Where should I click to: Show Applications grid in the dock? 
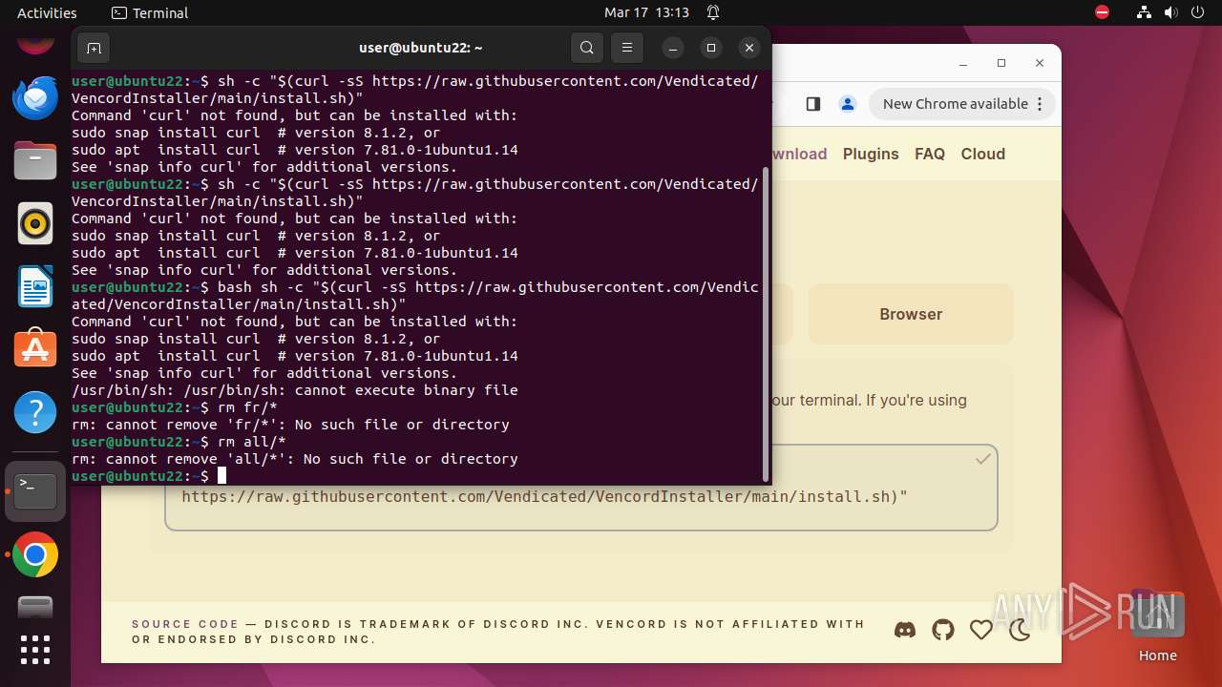click(35, 650)
